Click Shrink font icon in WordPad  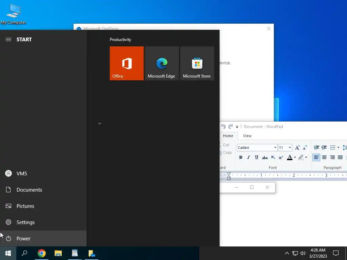pos(305,148)
